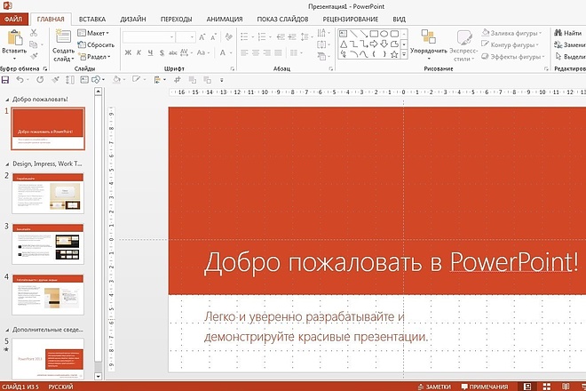Open Shape Fill (Заливка фигуры) dropdown
The width and height of the screenshot is (586, 391).
point(511,33)
